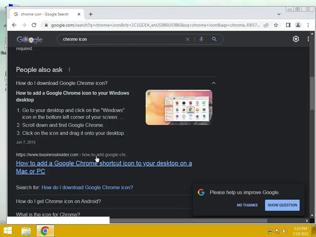Open Chrome side panel icon
This screenshot has width=316, height=237.
(288, 25)
